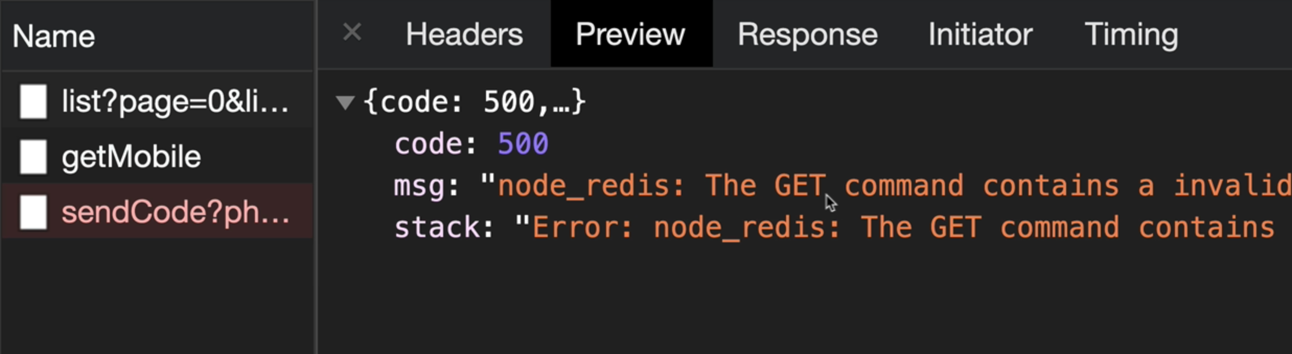
Task: Switch to the Response tab
Action: 807,33
